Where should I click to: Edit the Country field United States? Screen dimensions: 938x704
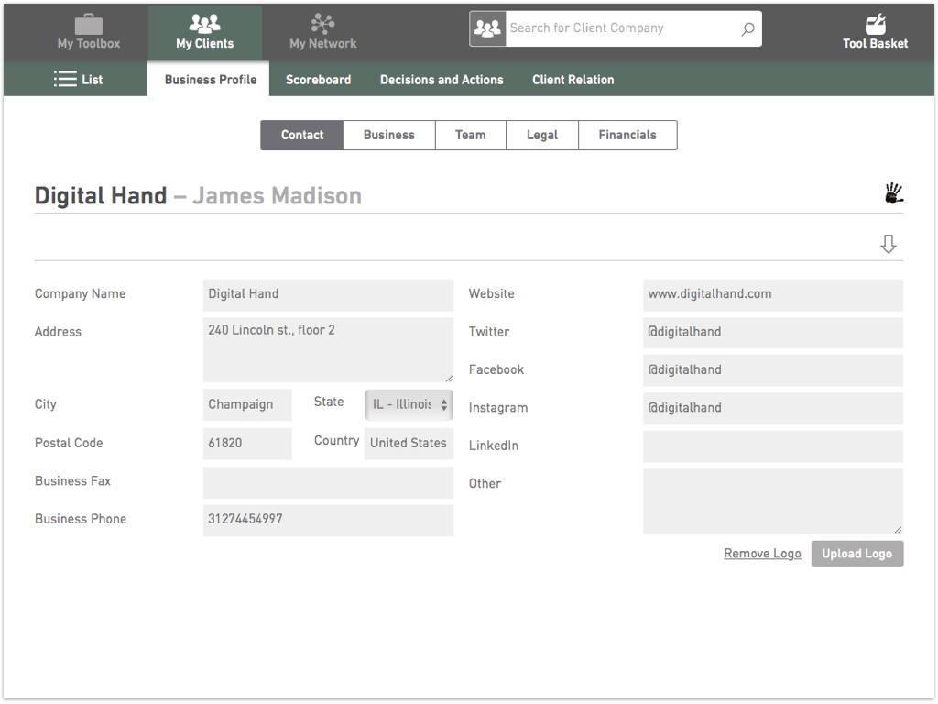pyautogui.click(x=409, y=444)
